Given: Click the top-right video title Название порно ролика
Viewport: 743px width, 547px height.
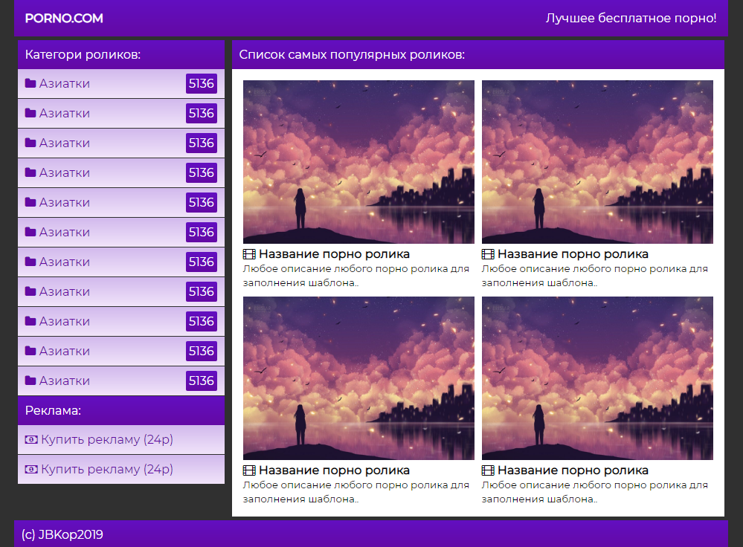Looking at the screenshot, I should [573, 254].
